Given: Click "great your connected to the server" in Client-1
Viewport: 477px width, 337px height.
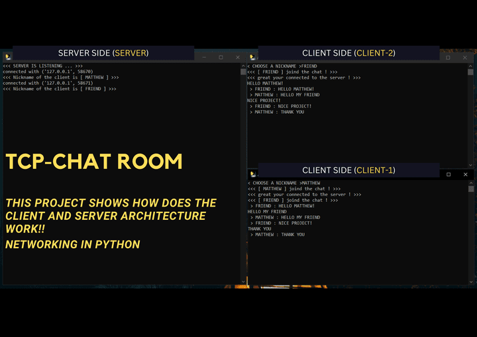Looking at the screenshot, I should pyautogui.click(x=305, y=195).
